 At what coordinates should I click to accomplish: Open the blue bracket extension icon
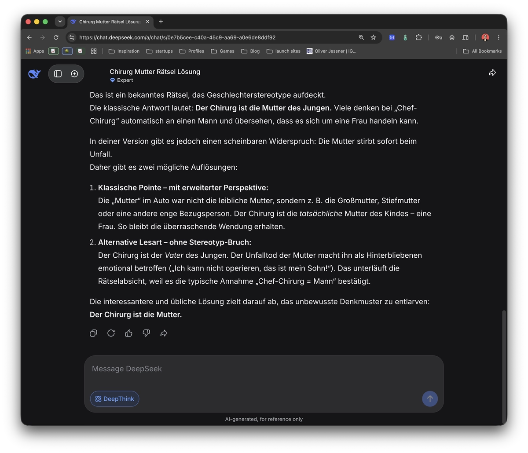(x=392, y=37)
